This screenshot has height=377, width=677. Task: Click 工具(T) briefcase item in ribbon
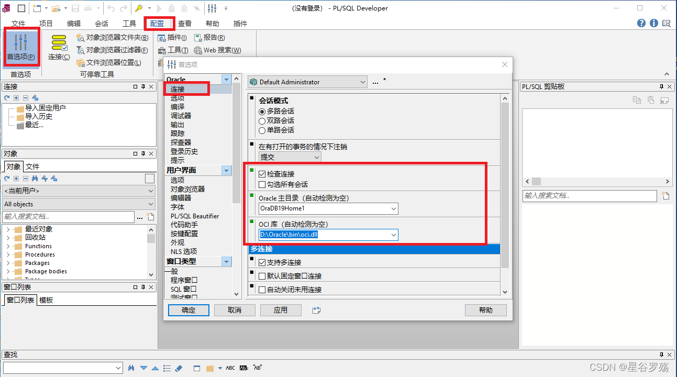[173, 50]
